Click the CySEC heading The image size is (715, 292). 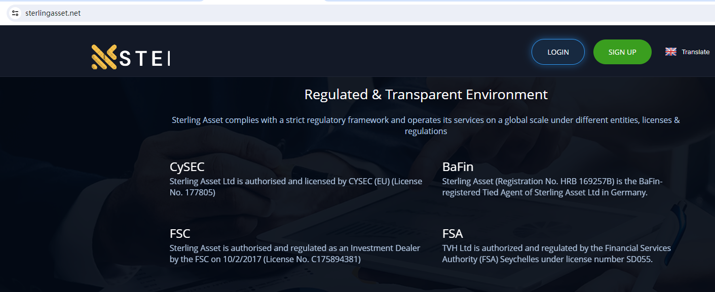tap(187, 167)
